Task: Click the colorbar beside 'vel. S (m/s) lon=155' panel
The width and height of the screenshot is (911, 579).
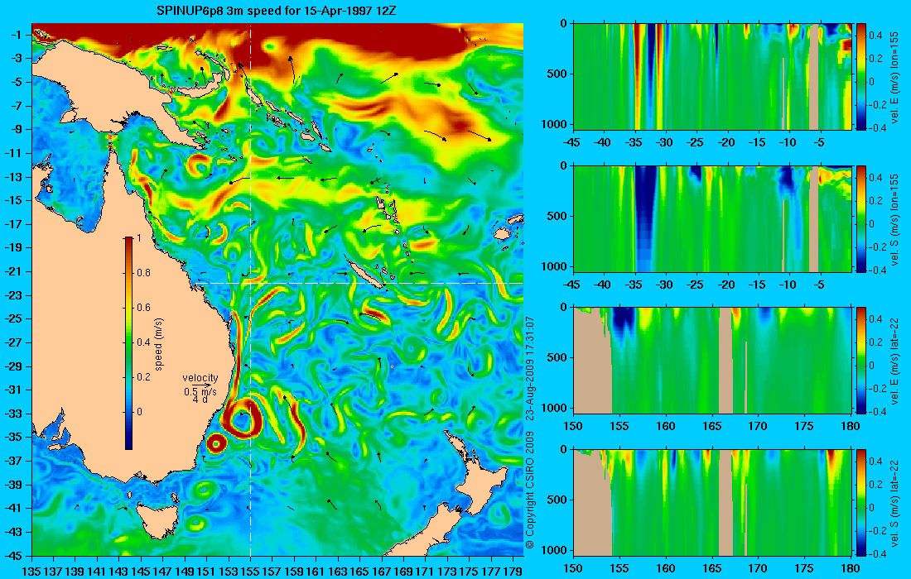Action: [861, 218]
